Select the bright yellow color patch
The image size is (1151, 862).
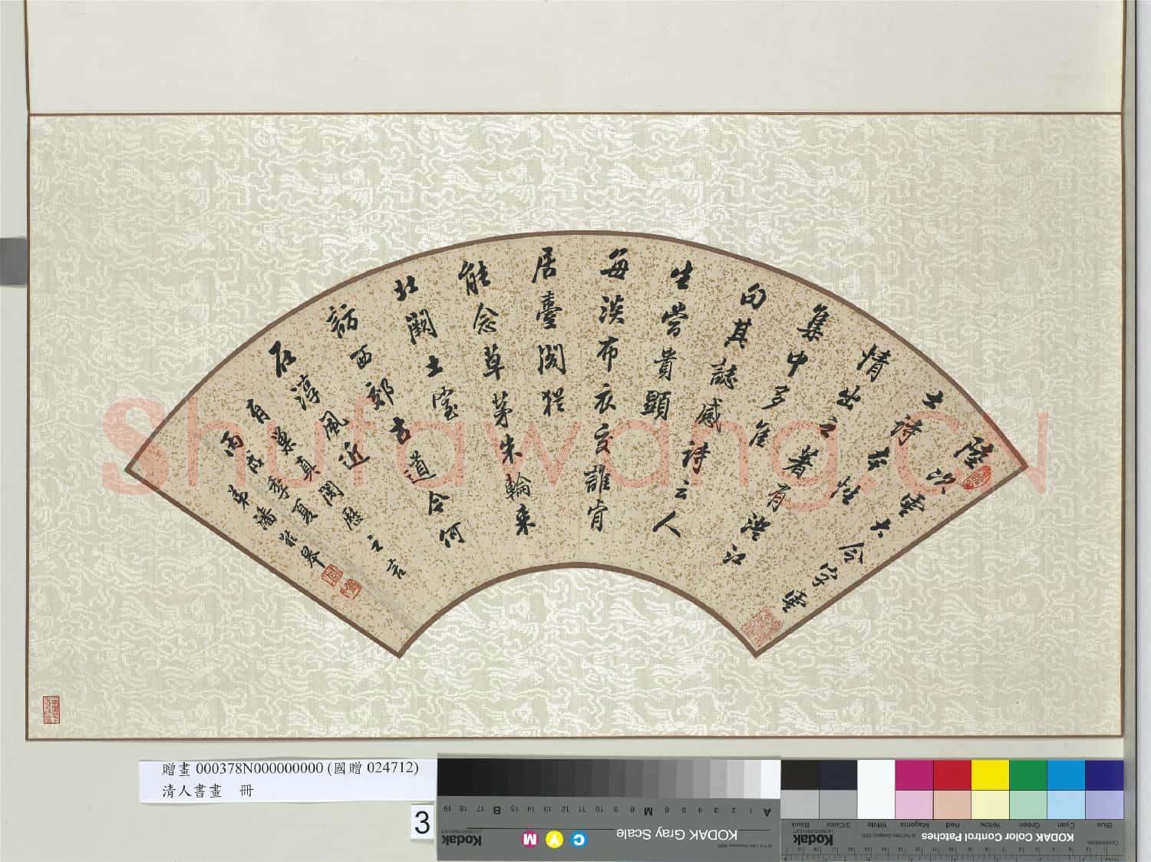(x=990, y=774)
